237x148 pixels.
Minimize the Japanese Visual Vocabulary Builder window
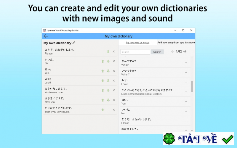point(175,30)
